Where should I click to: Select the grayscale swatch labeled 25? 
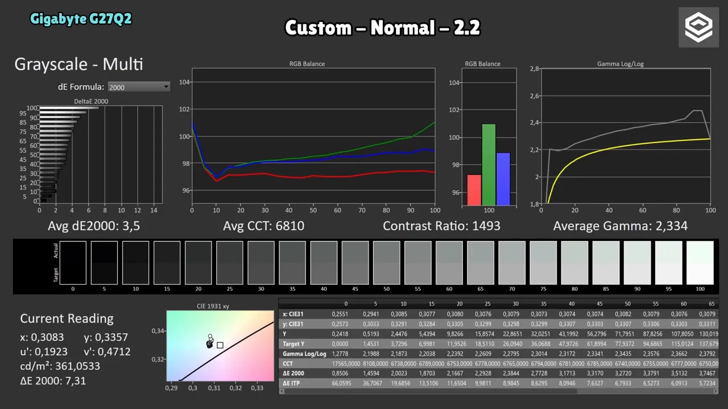click(x=229, y=262)
